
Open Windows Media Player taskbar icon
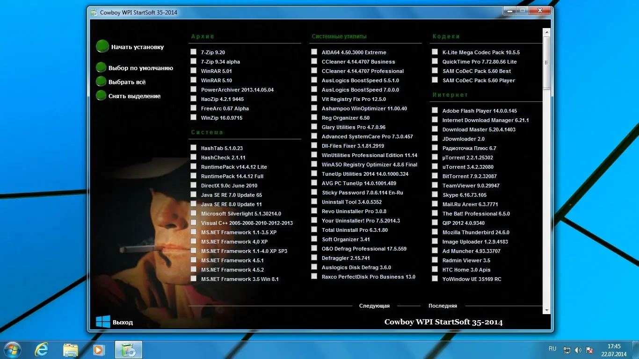[x=99, y=350]
